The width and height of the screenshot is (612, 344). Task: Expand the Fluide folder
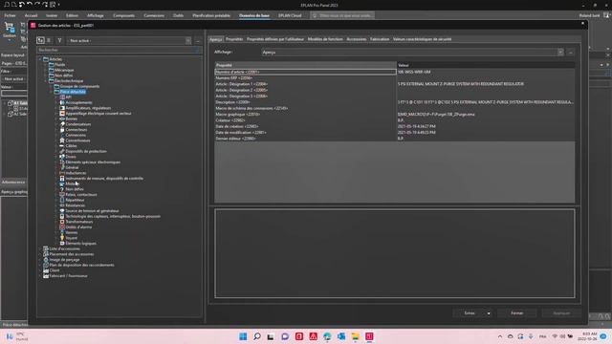point(46,65)
